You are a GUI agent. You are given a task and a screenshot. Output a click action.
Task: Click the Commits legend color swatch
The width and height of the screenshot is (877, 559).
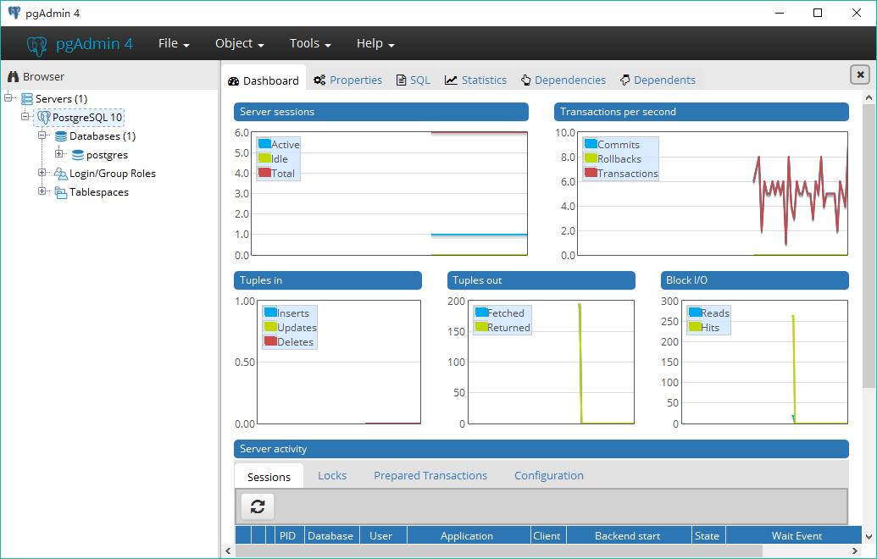[x=591, y=144]
